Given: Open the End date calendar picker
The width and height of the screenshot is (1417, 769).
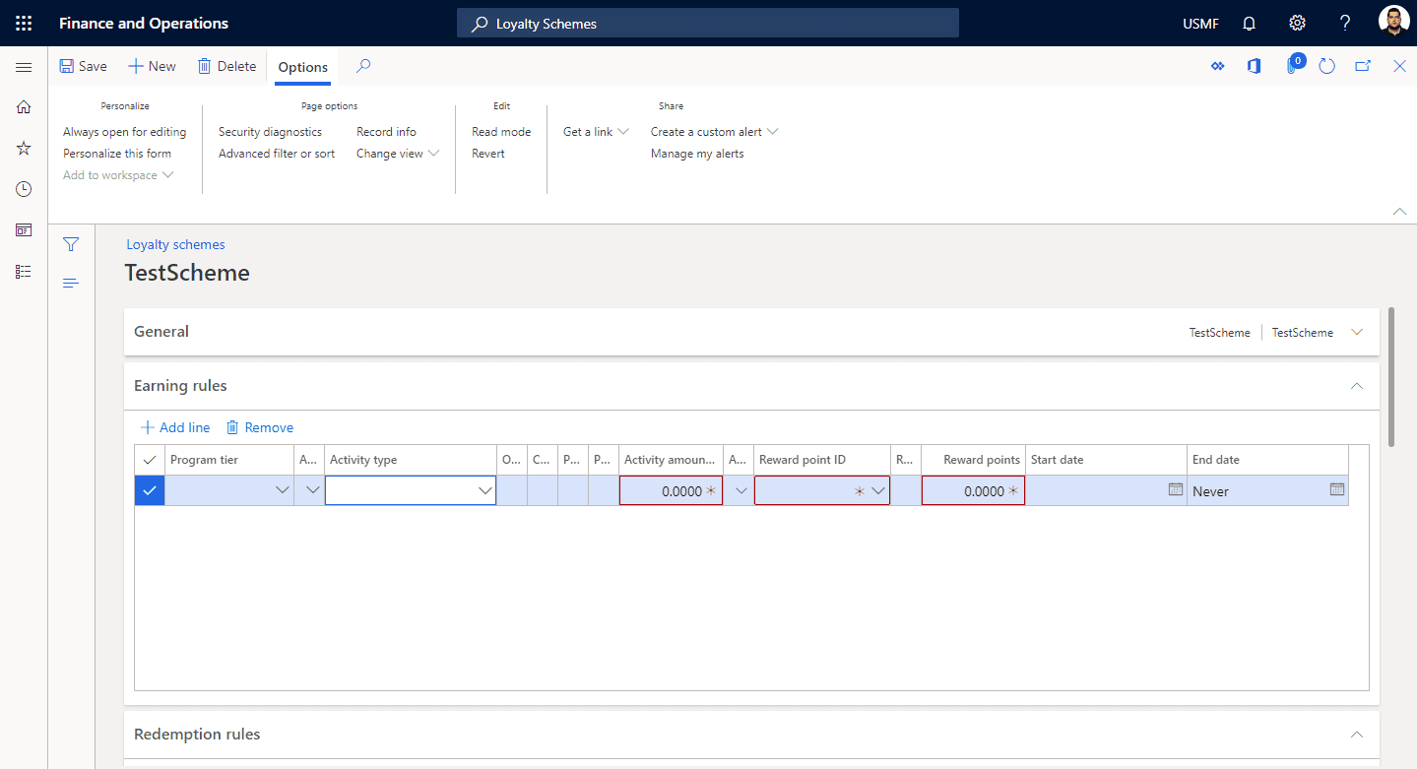Looking at the screenshot, I should click(x=1336, y=489).
